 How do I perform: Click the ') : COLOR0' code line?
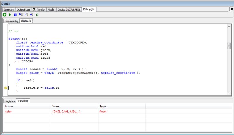[23, 61]
